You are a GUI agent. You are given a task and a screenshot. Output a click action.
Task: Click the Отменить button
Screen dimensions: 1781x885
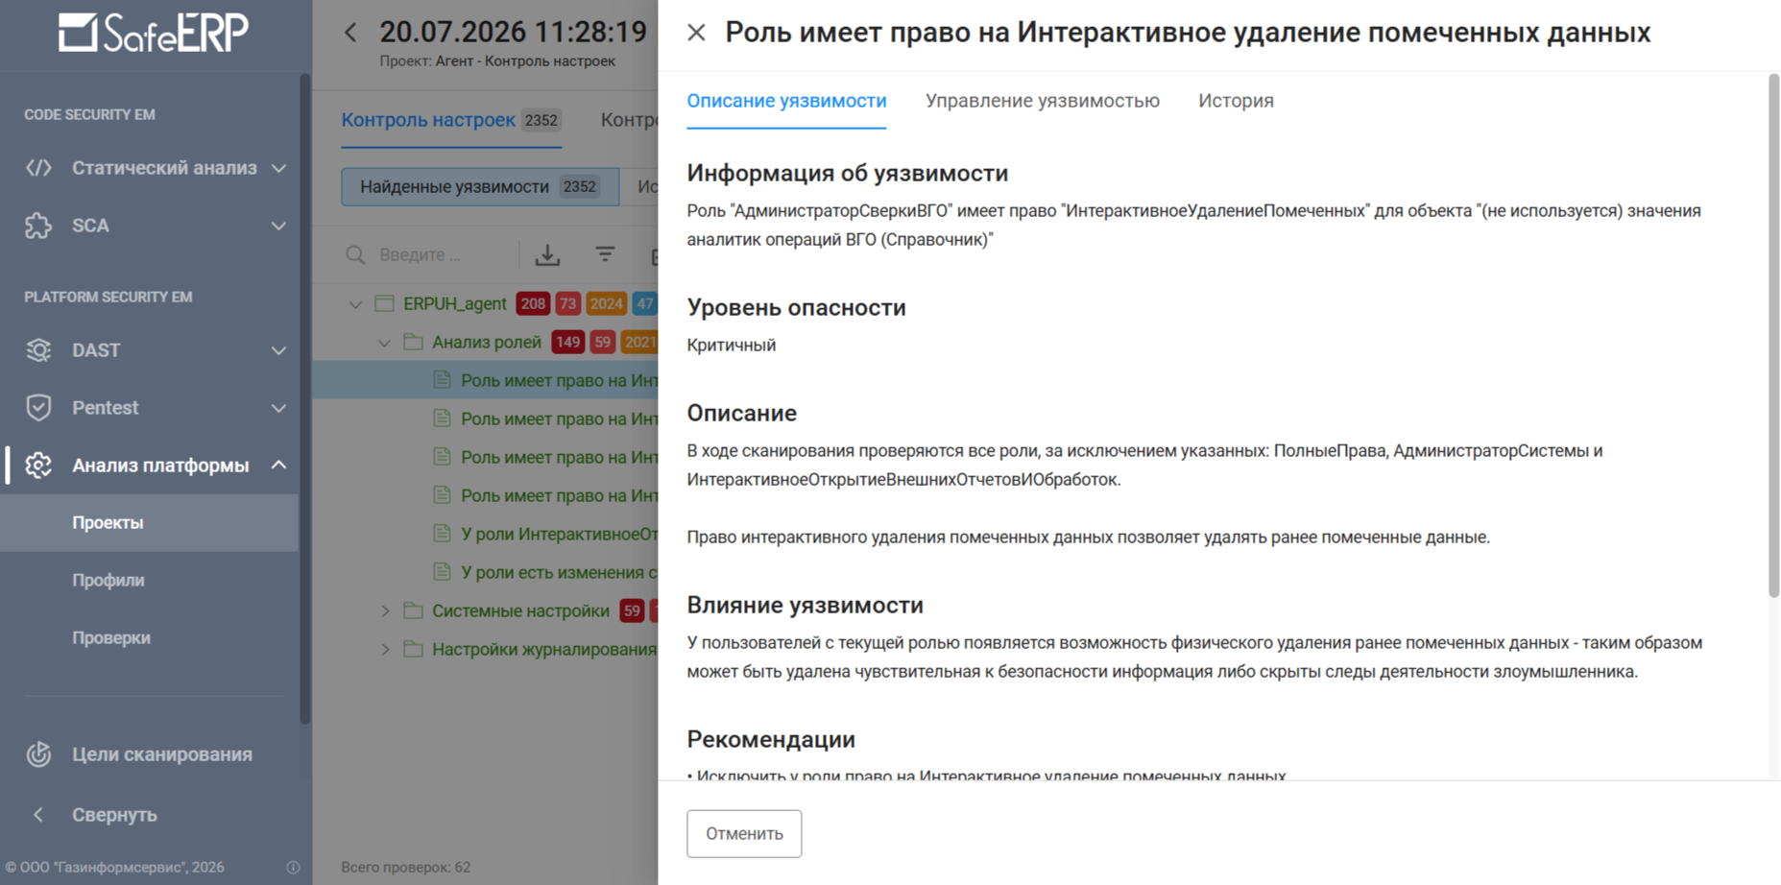pyautogui.click(x=744, y=834)
